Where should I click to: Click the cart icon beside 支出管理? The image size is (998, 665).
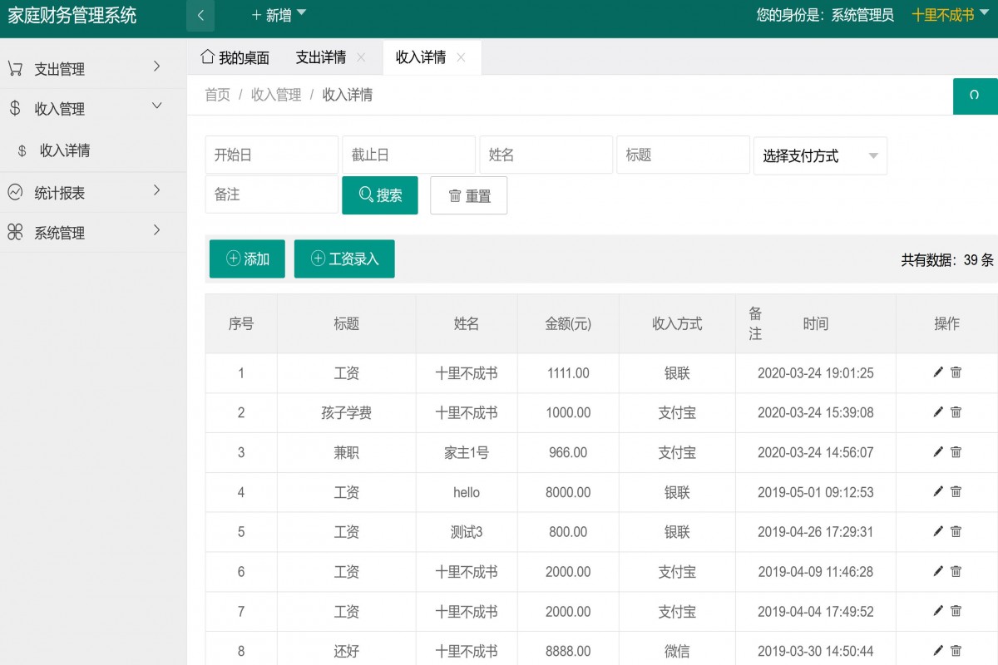pyautogui.click(x=15, y=69)
